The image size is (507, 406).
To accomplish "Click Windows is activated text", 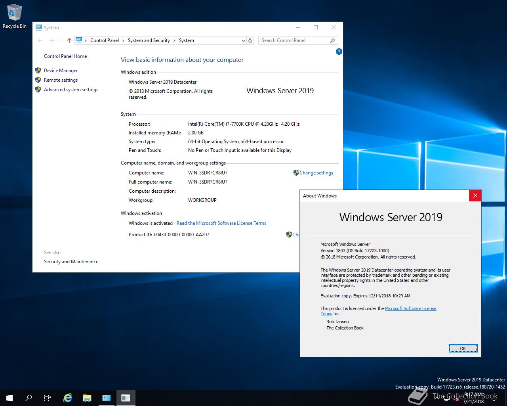I will click(151, 223).
